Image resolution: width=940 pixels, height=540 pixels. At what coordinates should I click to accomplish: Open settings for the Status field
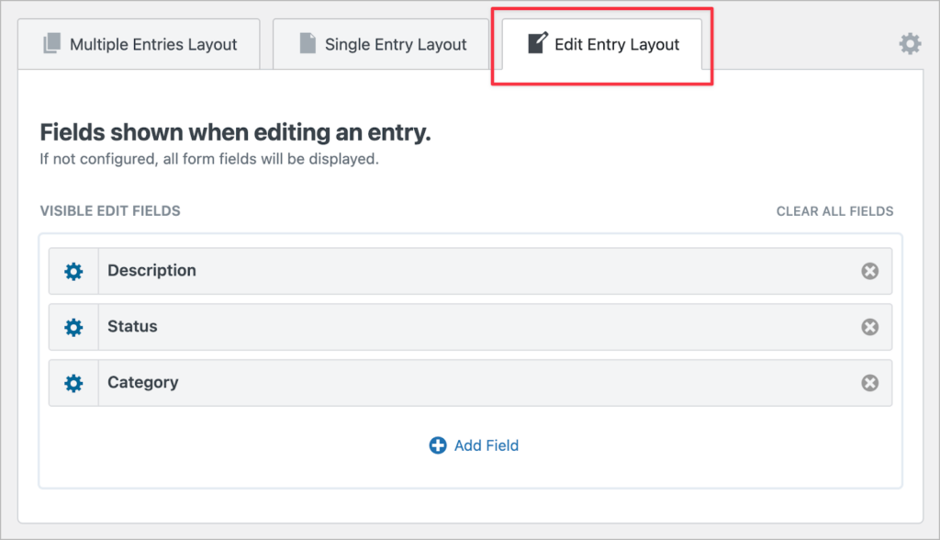pos(73,327)
